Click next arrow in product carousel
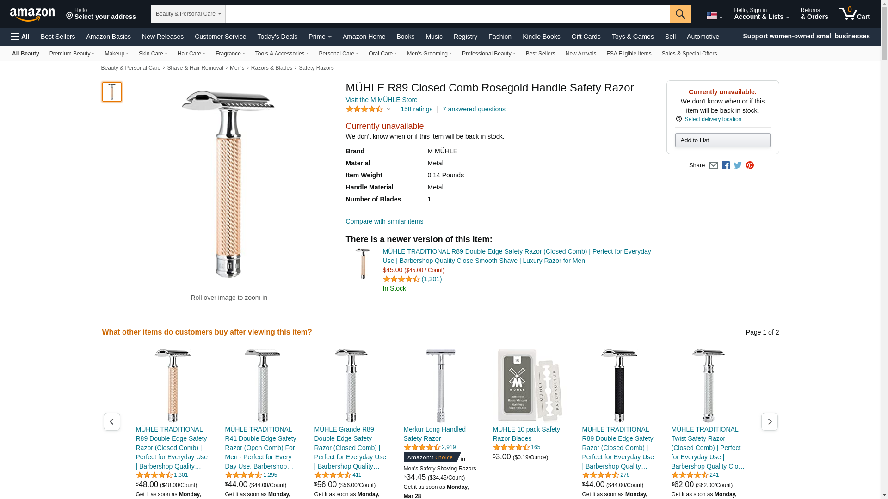The height and width of the screenshot is (499, 888). (770, 421)
